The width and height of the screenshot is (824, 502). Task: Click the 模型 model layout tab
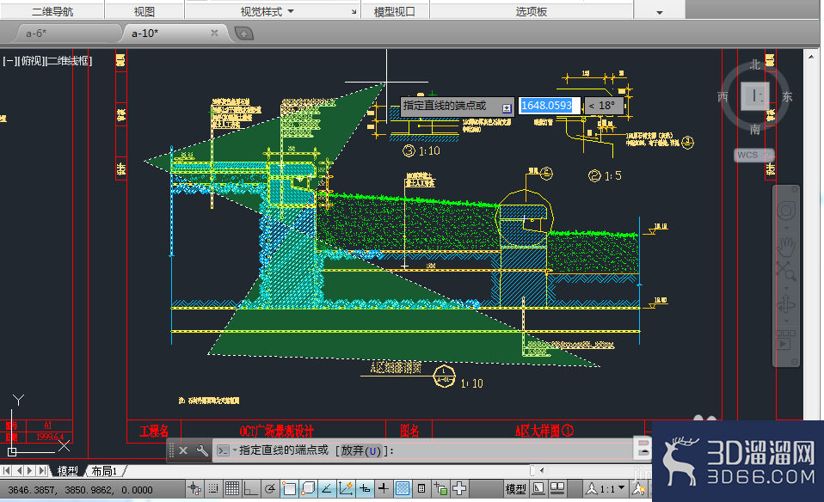click(x=67, y=471)
